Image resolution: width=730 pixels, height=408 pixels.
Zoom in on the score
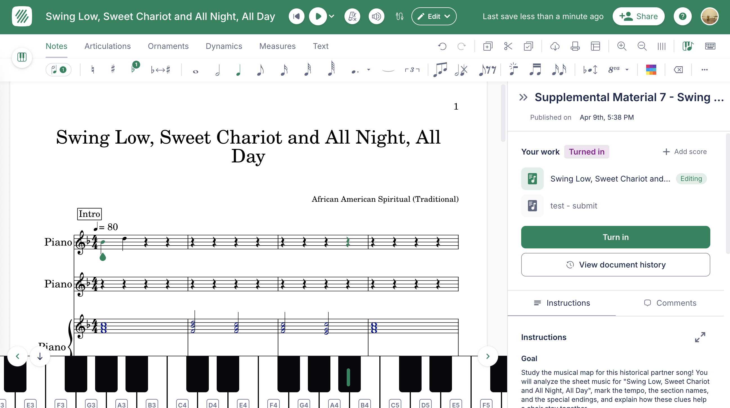pos(622,46)
